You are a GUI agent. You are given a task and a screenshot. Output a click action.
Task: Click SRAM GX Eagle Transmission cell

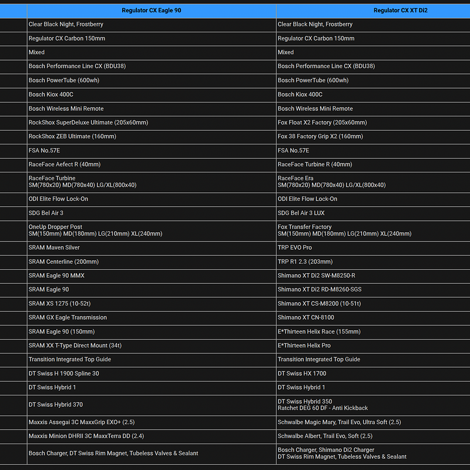[152, 318]
